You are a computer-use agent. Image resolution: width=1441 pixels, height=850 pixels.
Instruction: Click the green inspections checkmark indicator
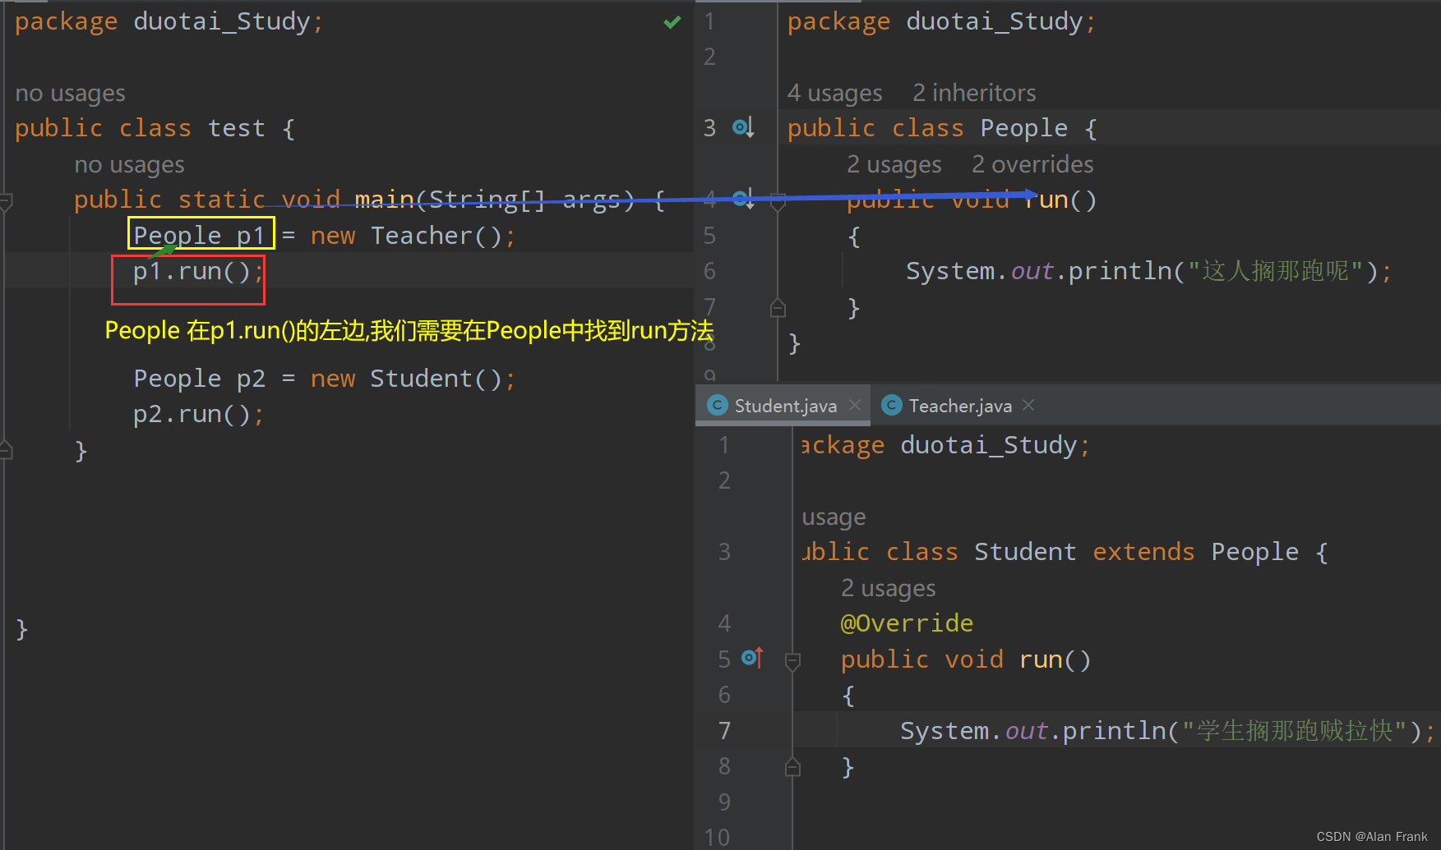pyautogui.click(x=672, y=22)
